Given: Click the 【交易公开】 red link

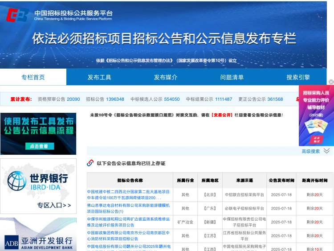Looking at the screenshot, I should tap(222, 115).
